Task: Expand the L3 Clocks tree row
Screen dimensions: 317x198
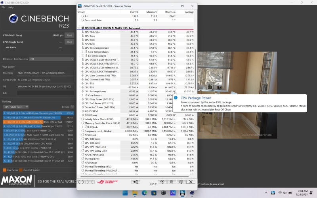Action: (x=82, y=127)
